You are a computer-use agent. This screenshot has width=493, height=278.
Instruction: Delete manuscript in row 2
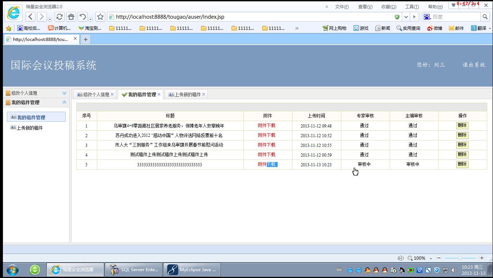pyautogui.click(x=462, y=135)
